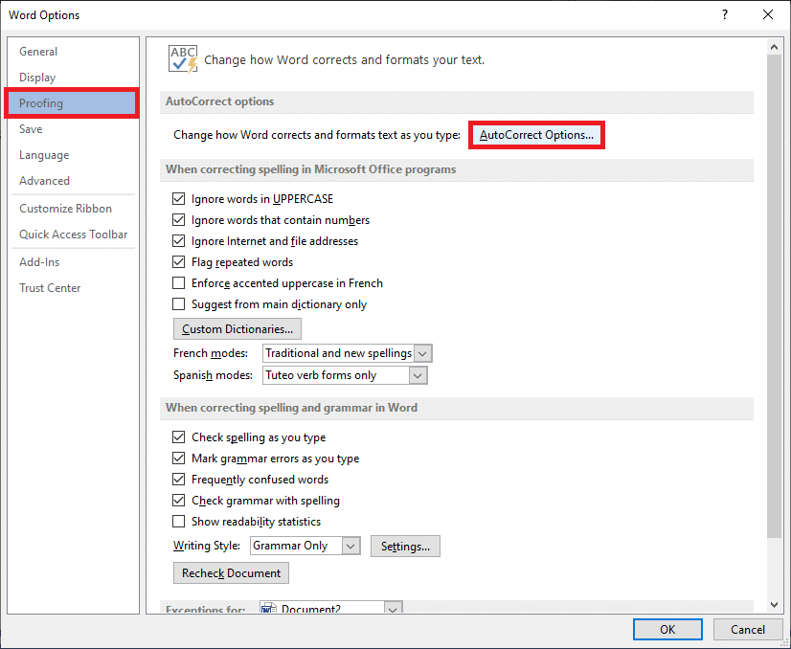This screenshot has width=791, height=649.
Task: Toggle Ignore words in UPPERCASE
Action: click(x=178, y=199)
